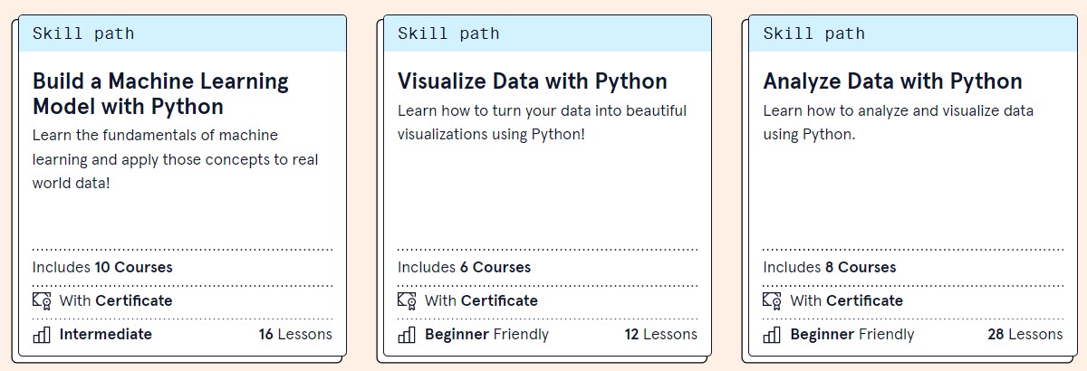Click certificate icon on Visualize Data card
The height and width of the screenshot is (371, 1087).
[x=407, y=300]
